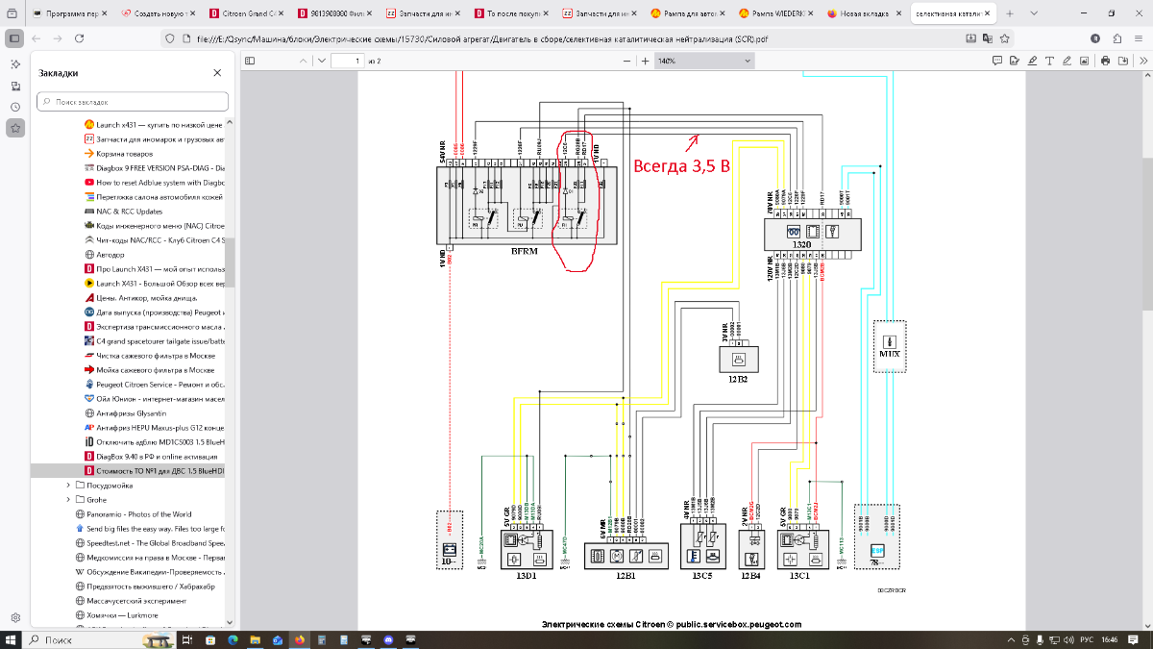Expand the Grohe bookmarks folder
1153x649 pixels.
[67, 500]
